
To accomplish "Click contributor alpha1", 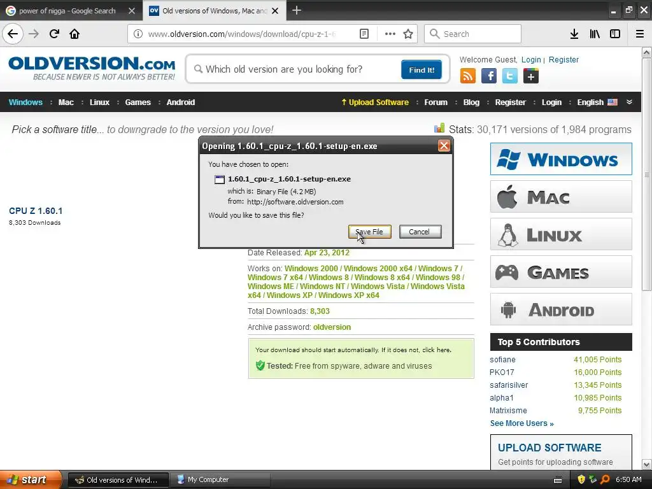I will point(501,397).
